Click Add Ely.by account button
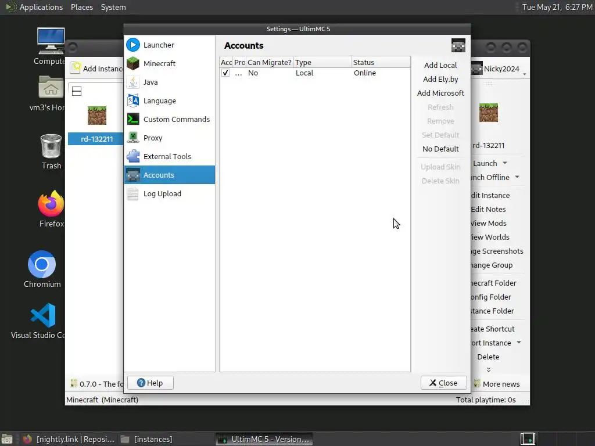This screenshot has height=446, width=595. point(440,79)
